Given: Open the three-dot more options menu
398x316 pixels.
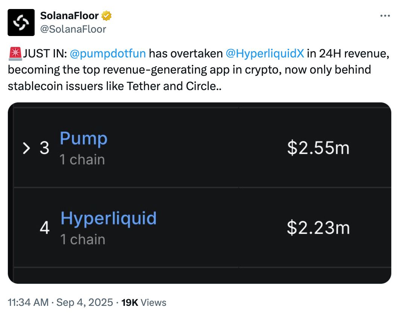Looking at the screenshot, I should coord(385,16).
